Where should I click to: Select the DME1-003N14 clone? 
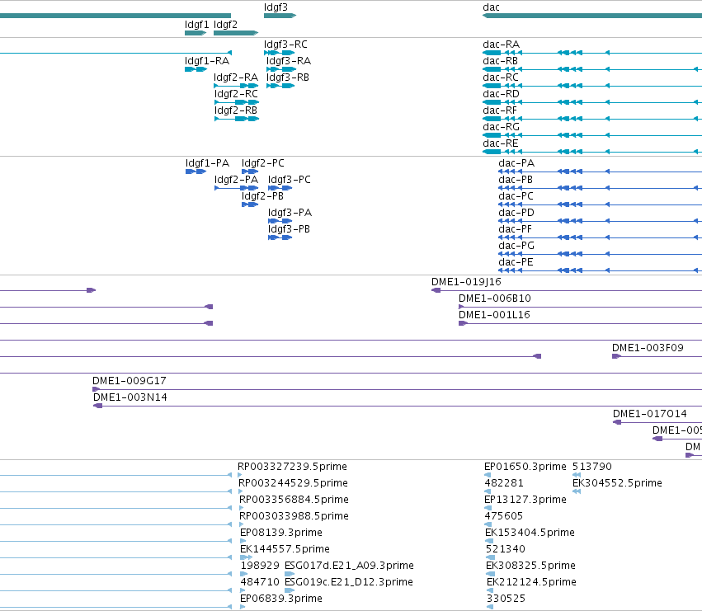(x=397, y=406)
